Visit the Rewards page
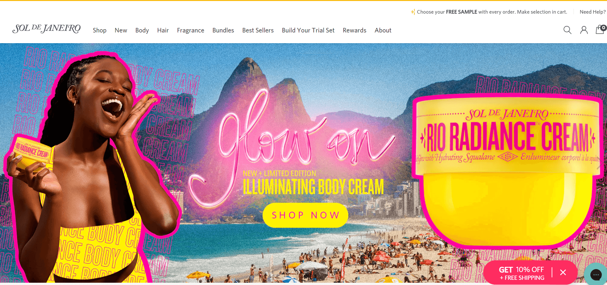This screenshot has width=607, height=285. pyautogui.click(x=354, y=30)
